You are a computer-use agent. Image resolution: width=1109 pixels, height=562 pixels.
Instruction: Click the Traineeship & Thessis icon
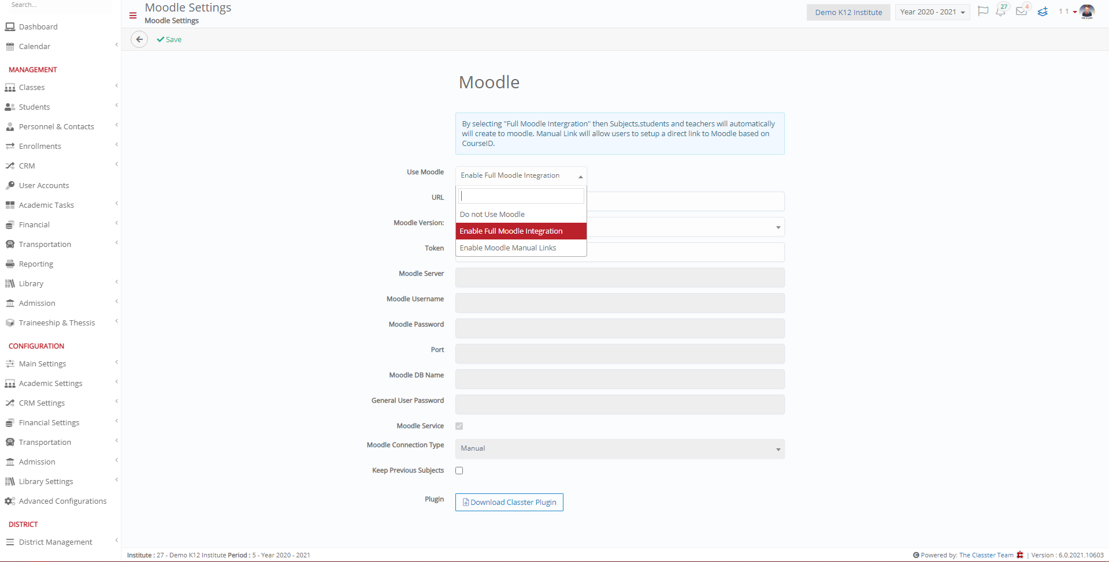tap(10, 323)
